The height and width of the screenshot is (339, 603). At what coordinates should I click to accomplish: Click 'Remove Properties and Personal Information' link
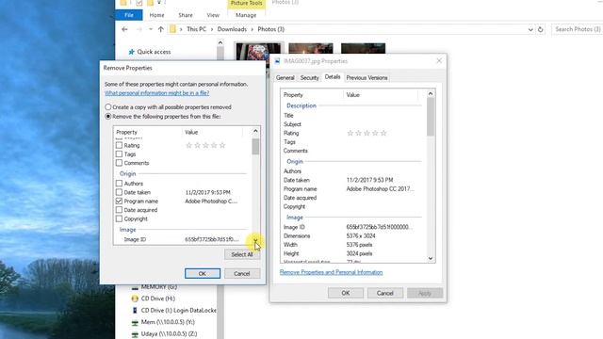(331, 272)
